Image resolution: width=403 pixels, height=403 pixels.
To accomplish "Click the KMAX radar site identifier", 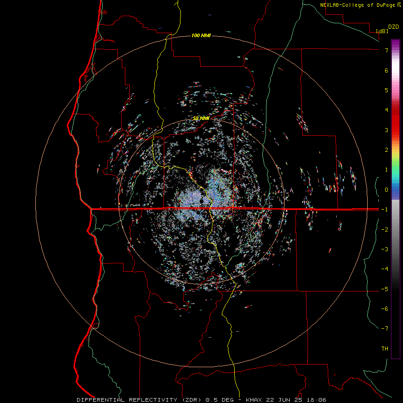I will pyautogui.click(x=254, y=400).
